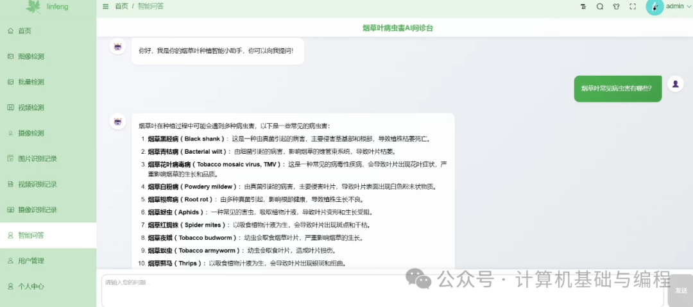Click the linfeng site title
The height and width of the screenshot is (307, 693).
point(58,6)
